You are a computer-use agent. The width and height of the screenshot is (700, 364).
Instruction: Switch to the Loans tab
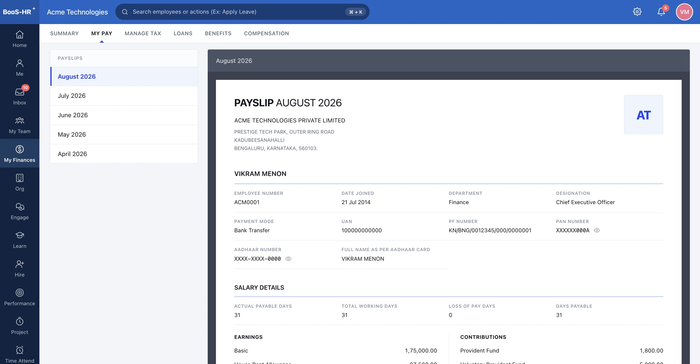click(x=183, y=33)
